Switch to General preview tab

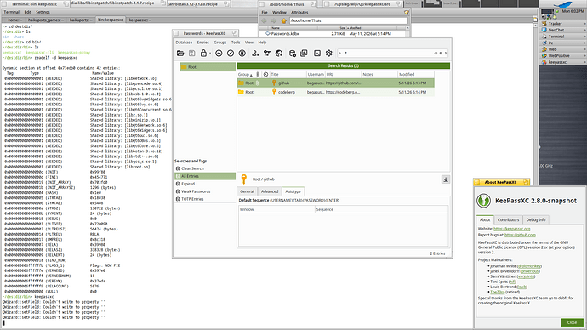247,191
